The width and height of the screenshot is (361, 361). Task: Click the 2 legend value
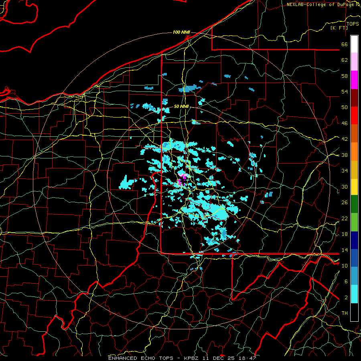(346, 298)
